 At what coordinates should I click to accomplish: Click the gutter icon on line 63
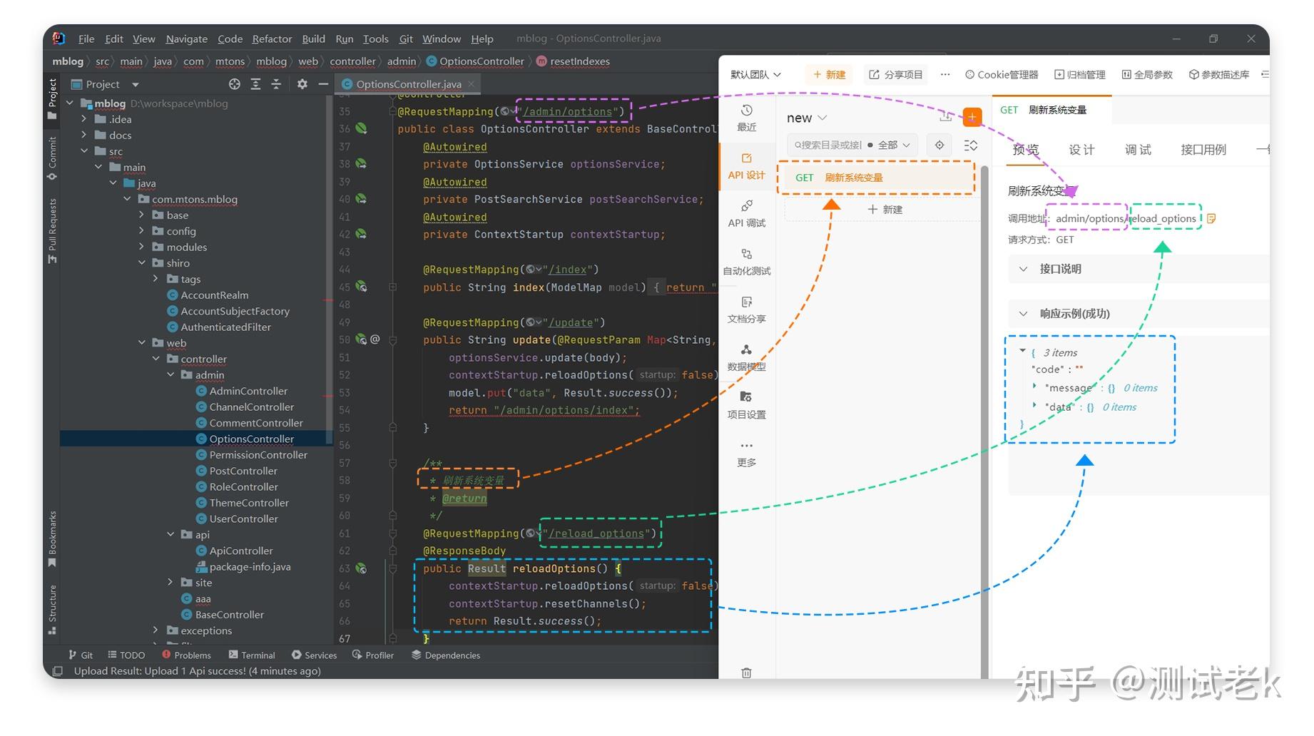point(362,568)
